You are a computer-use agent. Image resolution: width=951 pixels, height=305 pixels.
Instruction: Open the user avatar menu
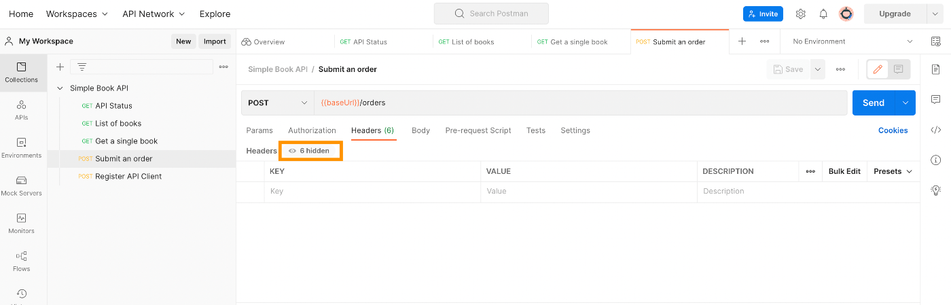(x=846, y=14)
